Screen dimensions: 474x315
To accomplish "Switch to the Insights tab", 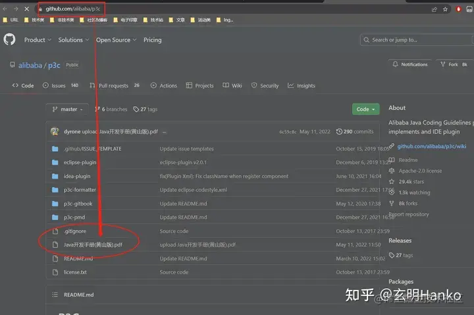I will click(x=302, y=86).
